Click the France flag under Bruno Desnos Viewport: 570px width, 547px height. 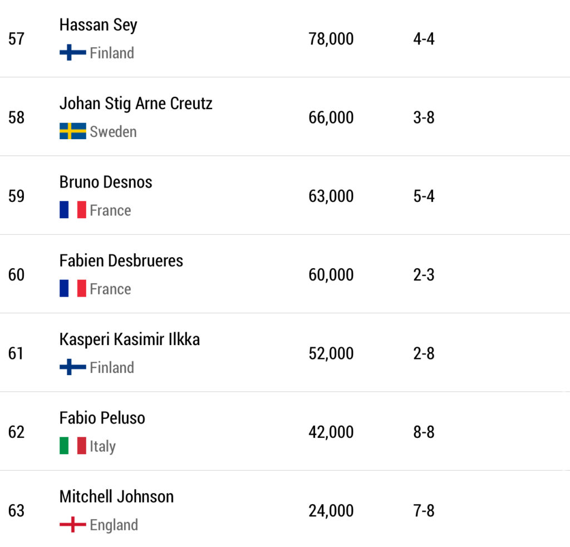coord(72,210)
